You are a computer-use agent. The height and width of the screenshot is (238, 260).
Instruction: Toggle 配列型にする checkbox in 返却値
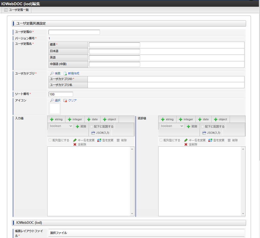161,140
